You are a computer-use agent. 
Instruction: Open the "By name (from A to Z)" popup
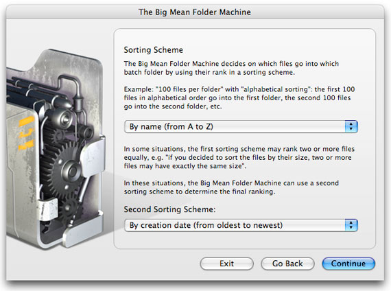tap(241, 126)
